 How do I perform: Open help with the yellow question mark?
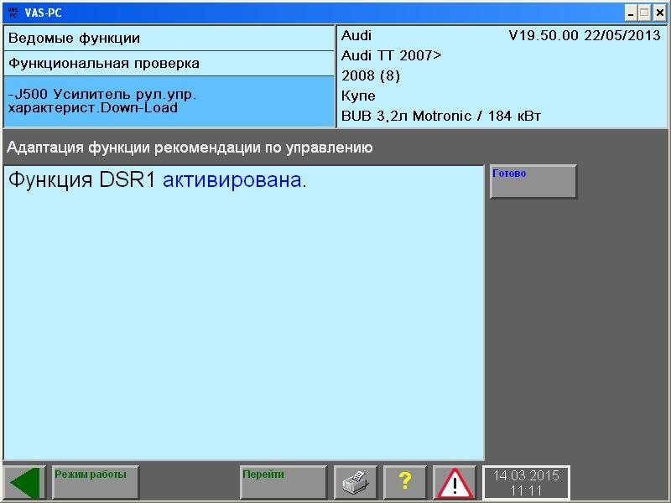405,483
